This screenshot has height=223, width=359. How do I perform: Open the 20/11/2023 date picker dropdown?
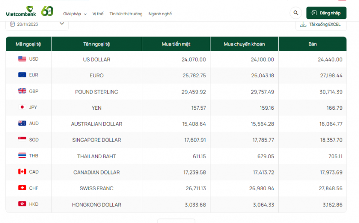point(37,24)
